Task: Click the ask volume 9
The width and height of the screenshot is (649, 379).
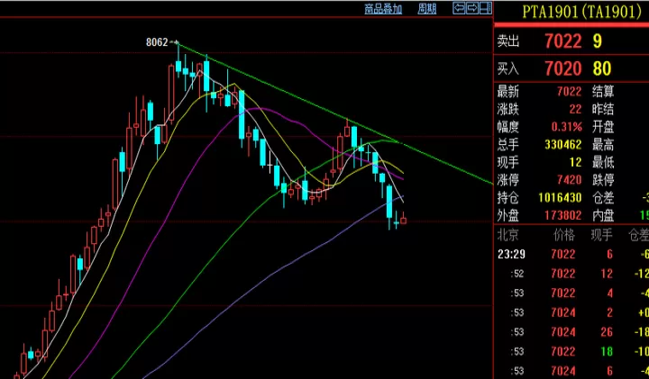Action: [598, 41]
